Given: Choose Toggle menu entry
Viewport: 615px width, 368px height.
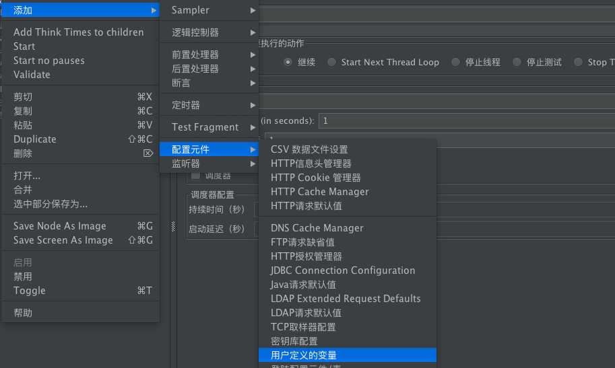Looking at the screenshot, I should [x=80, y=291].
